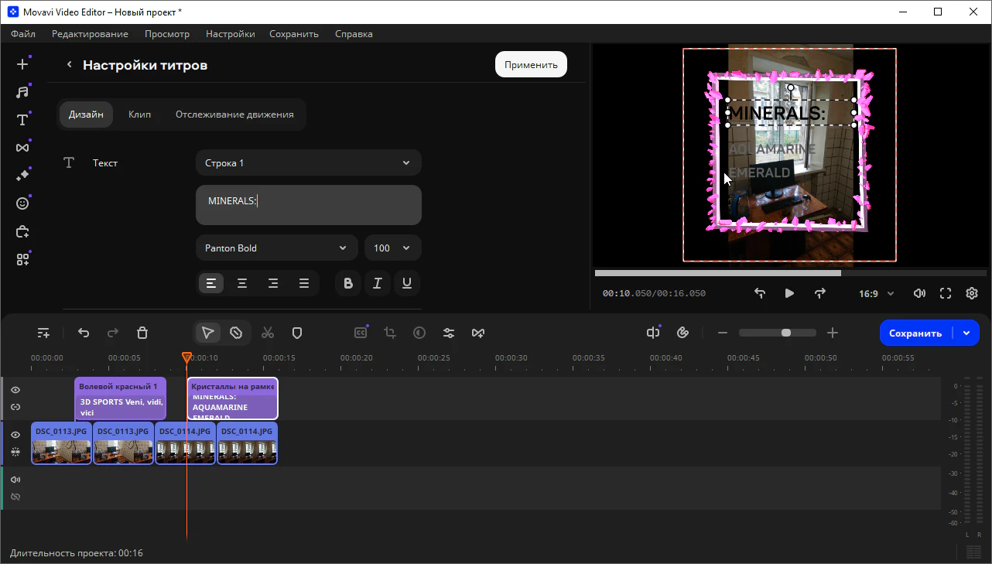
Task: Open clip properties sliders icon
Action: [449, 333]
